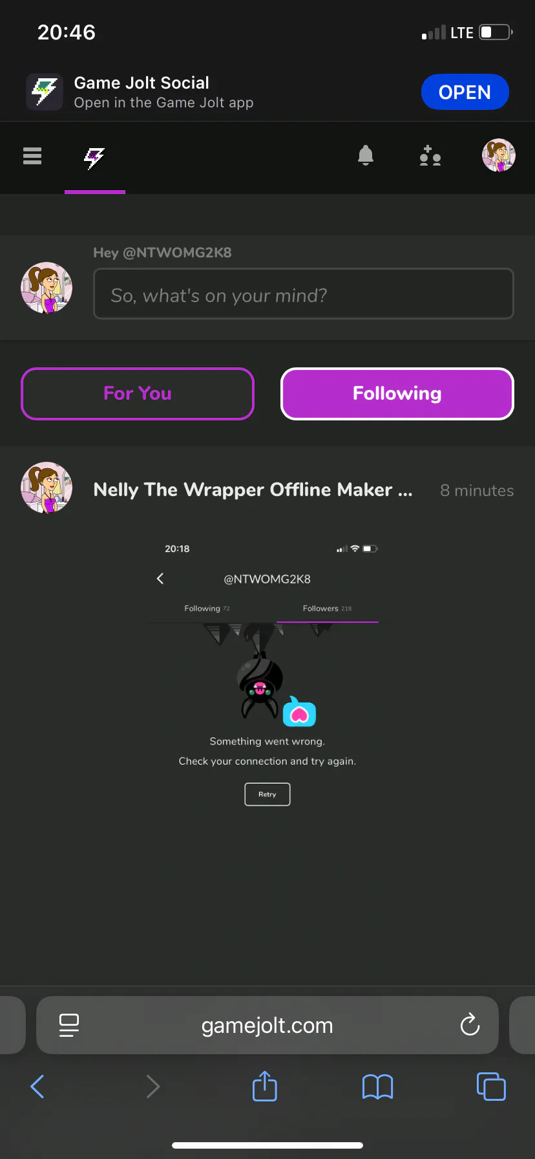The height and width of the screenshot is (1159, 535).
Task: Show Safari open tabs icon
Action: click(x=491, y=1086)
